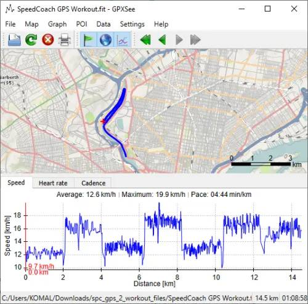Screen dimensions: 308x304
Task: Click the grey Next file arrow
Action: 179,39
